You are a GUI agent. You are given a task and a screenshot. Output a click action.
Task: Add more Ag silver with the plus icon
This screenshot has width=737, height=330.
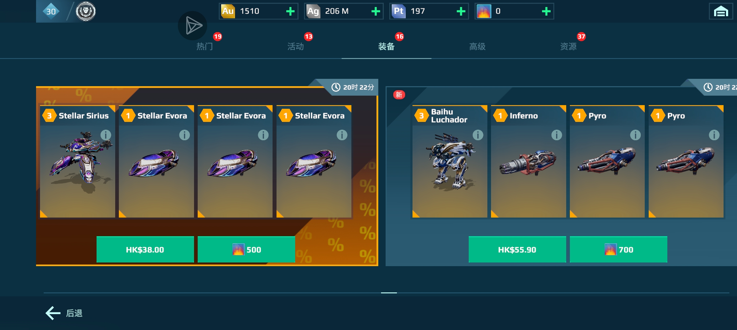[x=376, y=11]
